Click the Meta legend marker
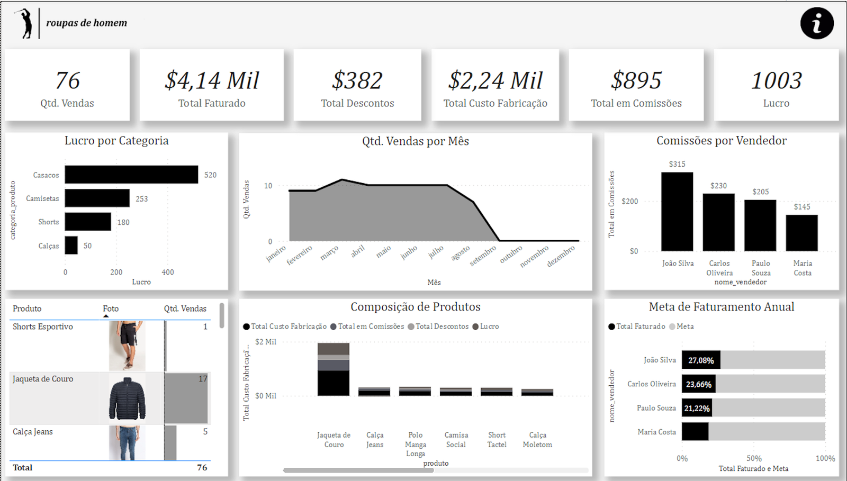Image resolution: width=847 pixels, height=481 pixels. pyautogui.click(x=672, y=326)
